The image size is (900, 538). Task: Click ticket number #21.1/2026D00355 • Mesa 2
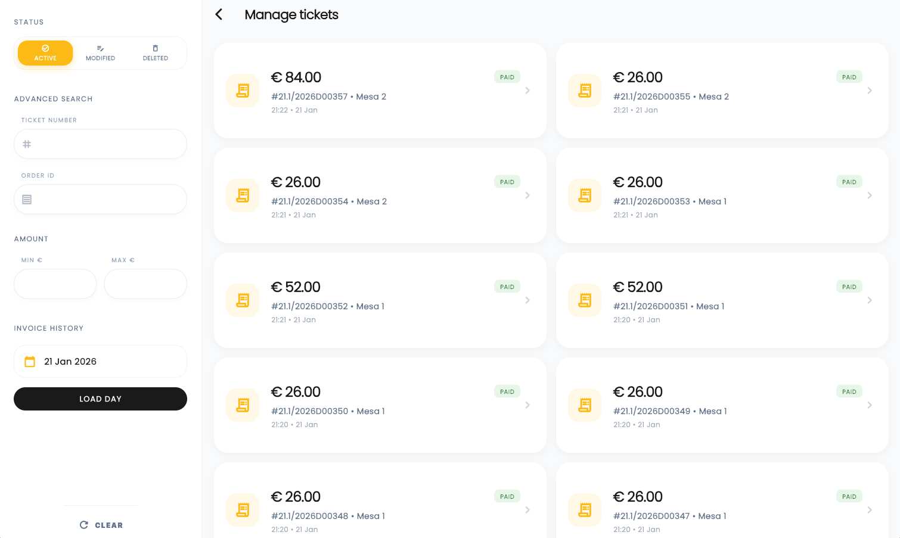pos(671,97)
